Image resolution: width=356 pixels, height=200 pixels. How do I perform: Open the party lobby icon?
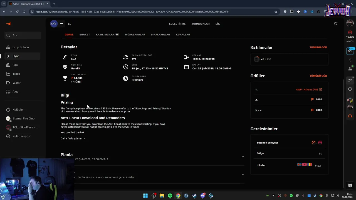pos(350,80)
